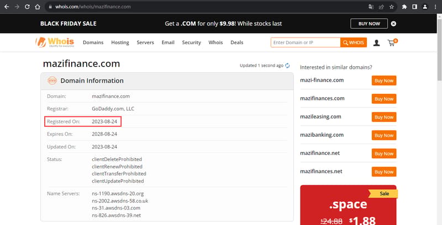Refresh the whois record with the blue arrows
This screenshot has width=442, height=225.
point(287,66)
